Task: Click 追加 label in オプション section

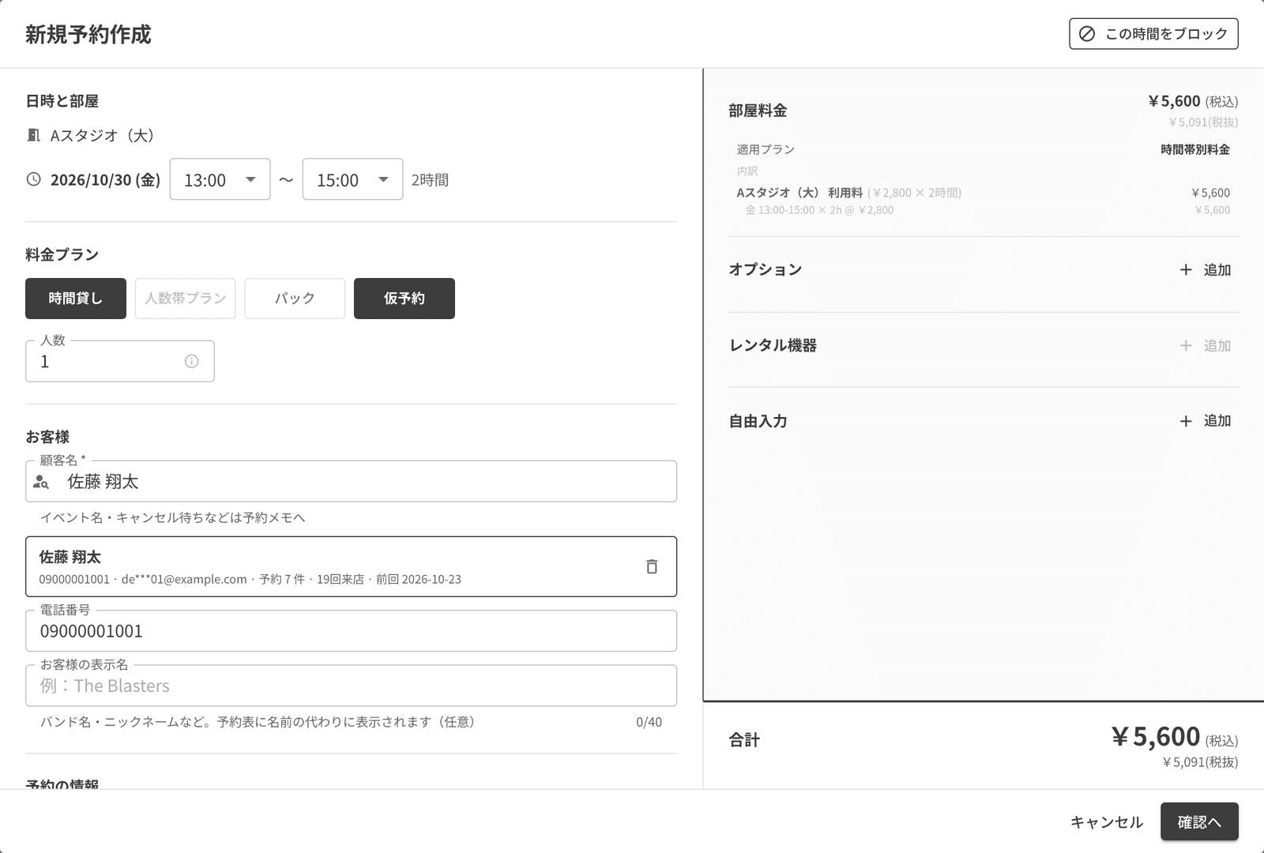Action: [1217, 270]
